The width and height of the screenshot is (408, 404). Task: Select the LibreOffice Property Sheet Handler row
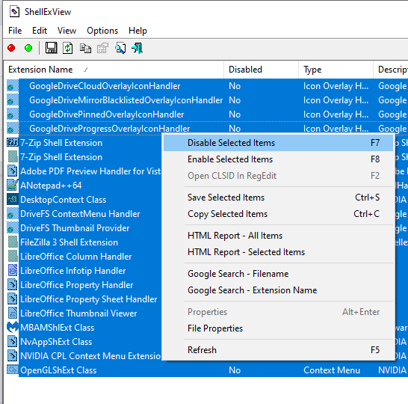[x=84, y=299]
